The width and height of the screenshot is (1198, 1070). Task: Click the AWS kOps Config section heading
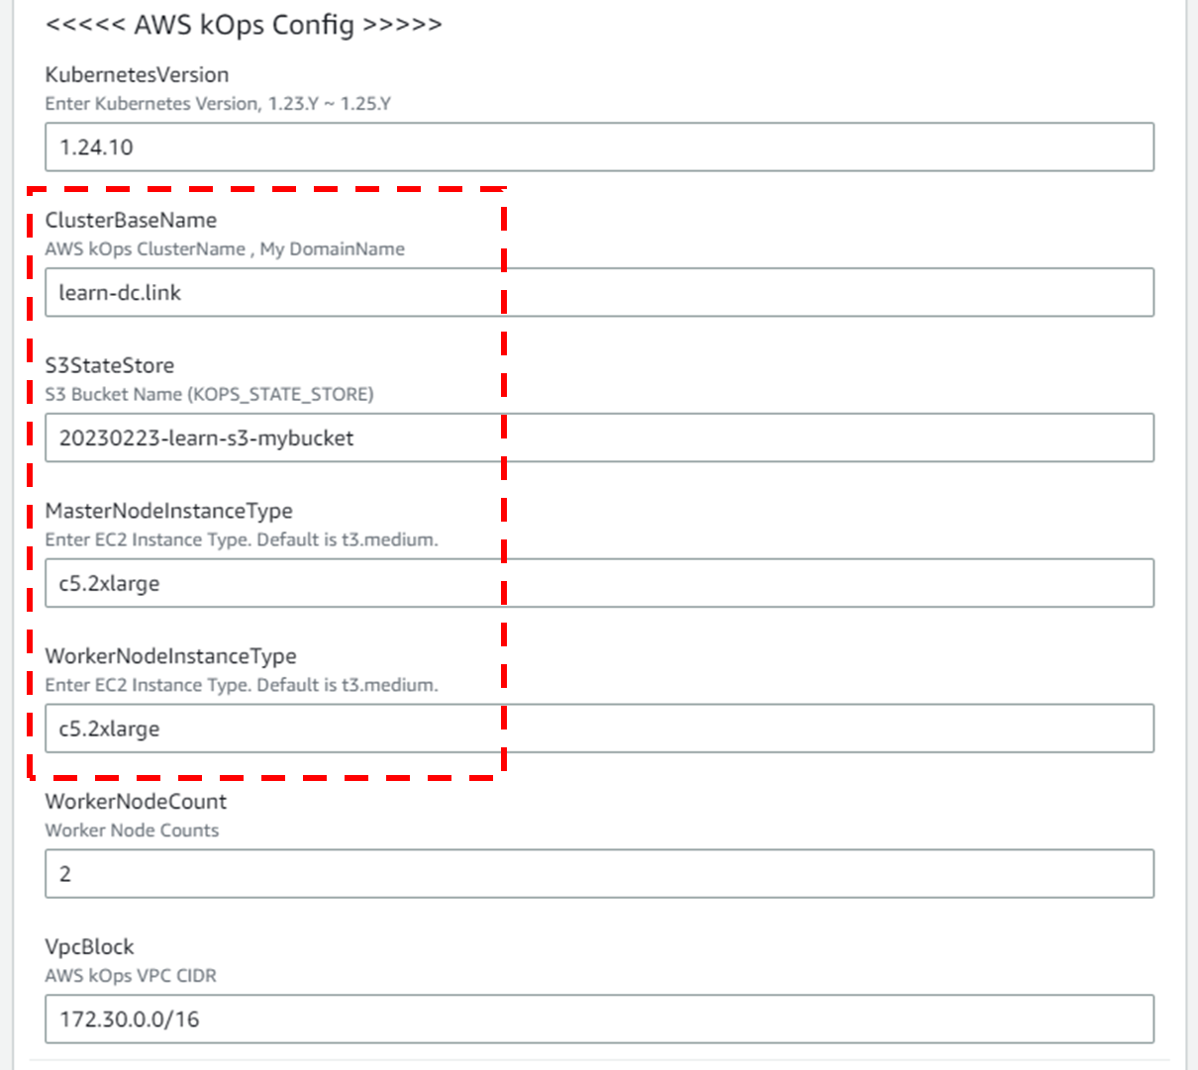[244, 25]
